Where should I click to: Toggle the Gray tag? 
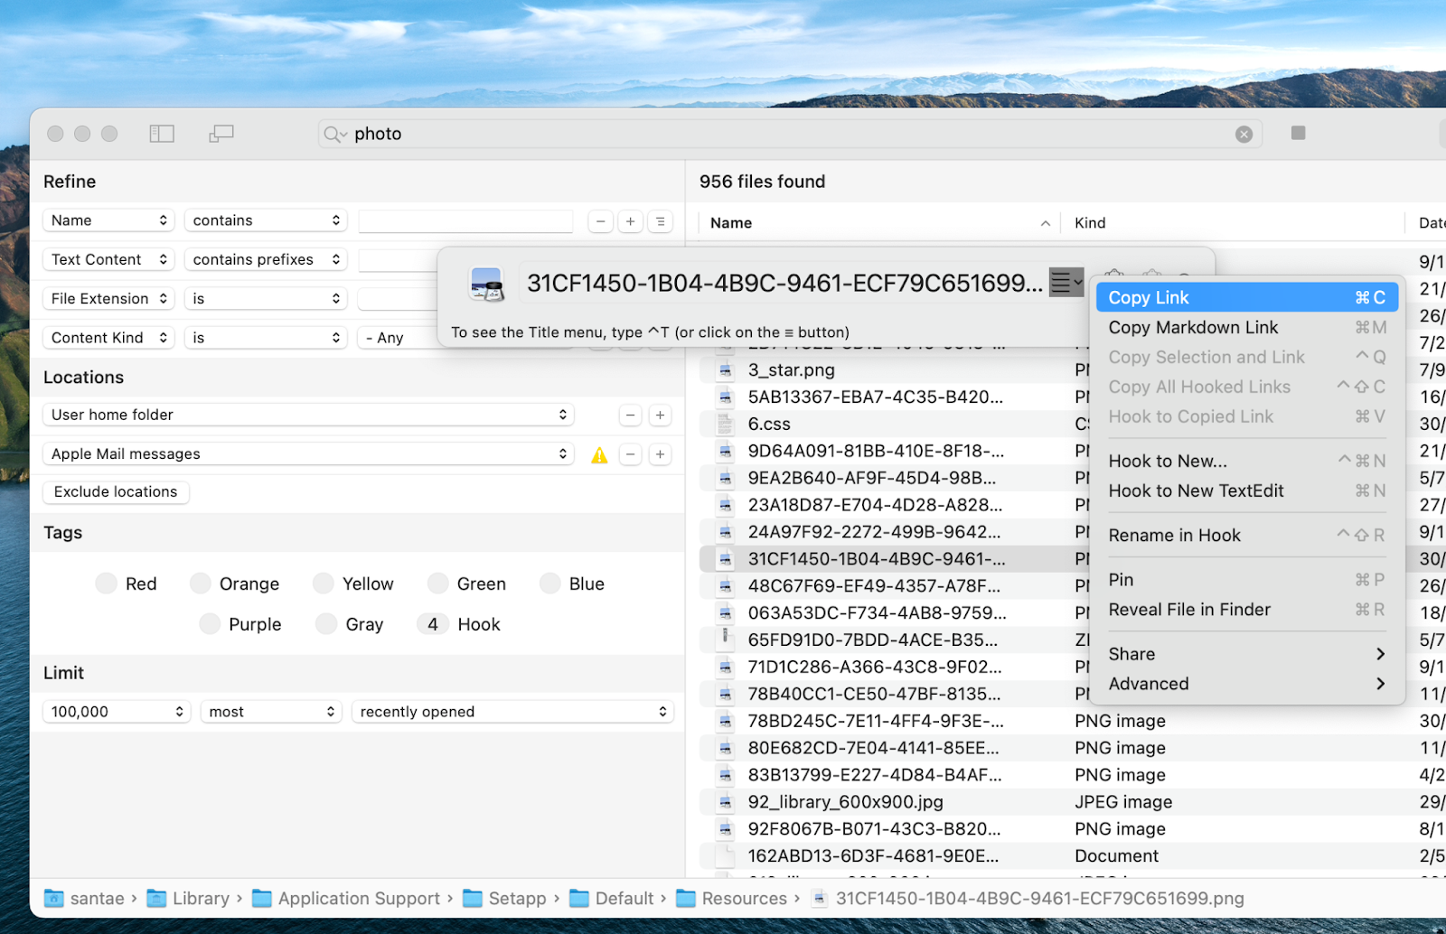click(326, 624)
